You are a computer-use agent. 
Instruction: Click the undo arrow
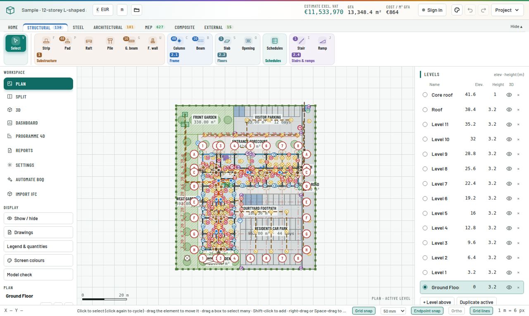470,10
